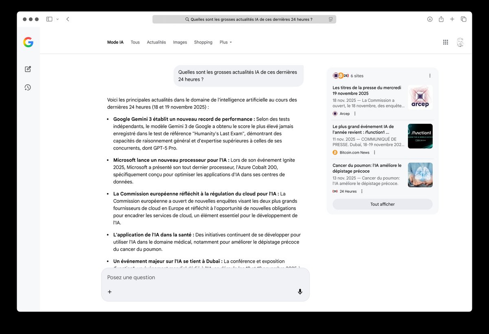Toggle the browser sidebar icon

pos(49,19)
